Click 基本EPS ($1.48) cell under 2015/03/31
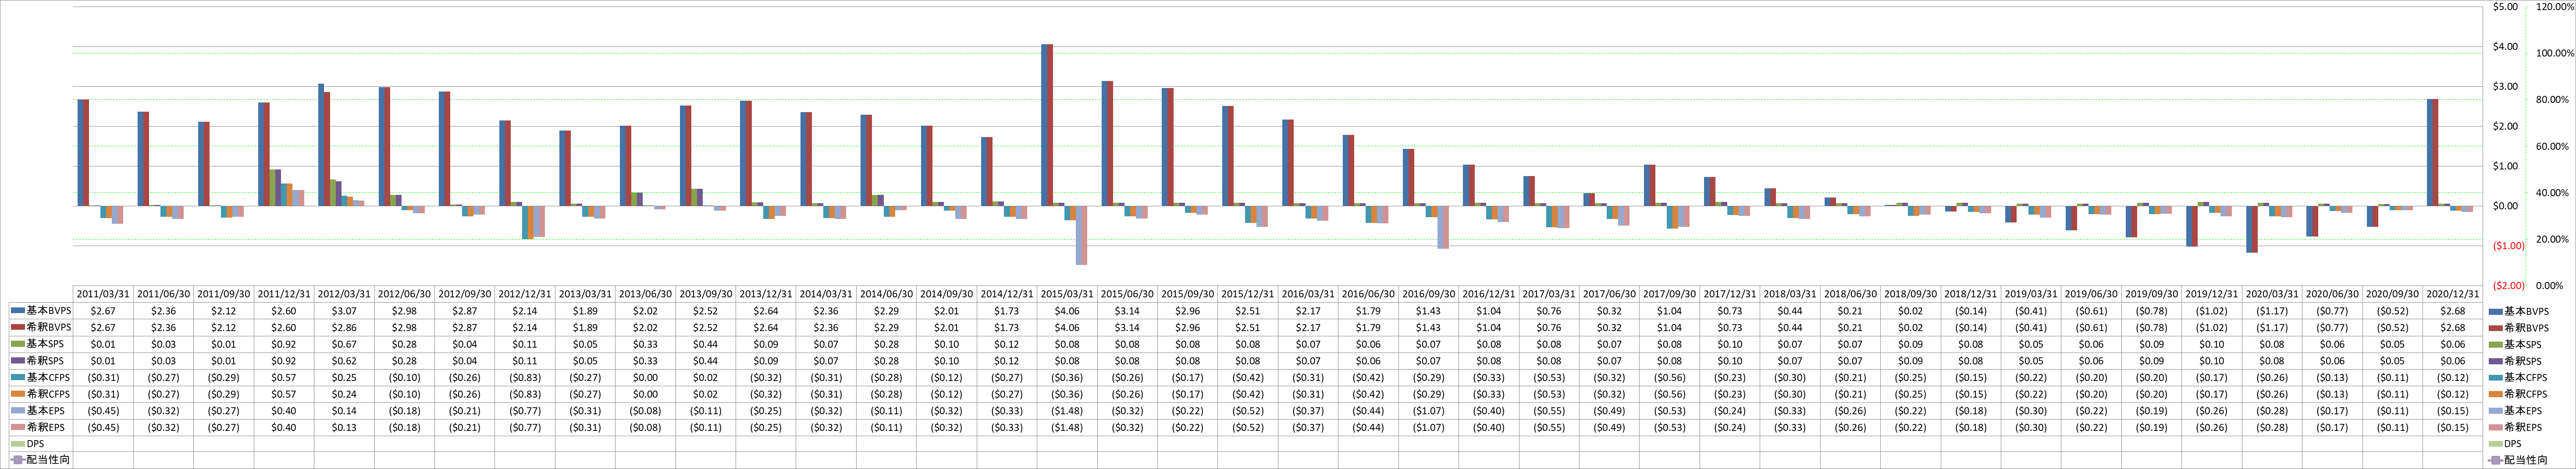Image resolution: width=2576 pixels, height=469 pixels. click(x=1067, y=410)
